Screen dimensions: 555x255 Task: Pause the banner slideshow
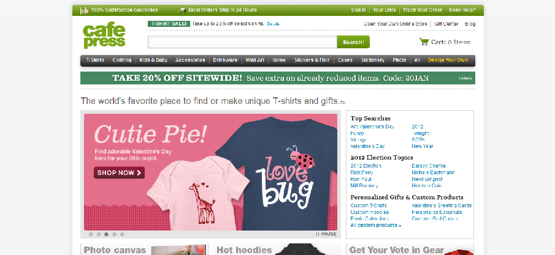pos(326,234)
